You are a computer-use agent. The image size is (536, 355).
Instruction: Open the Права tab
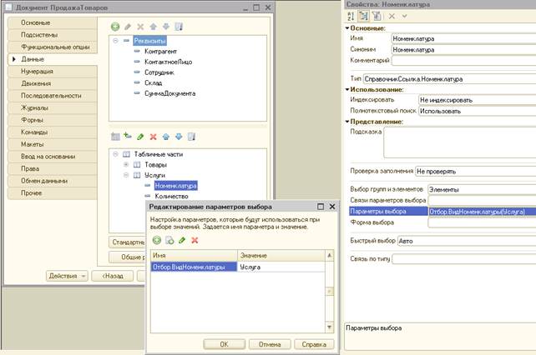click(53, 168)
